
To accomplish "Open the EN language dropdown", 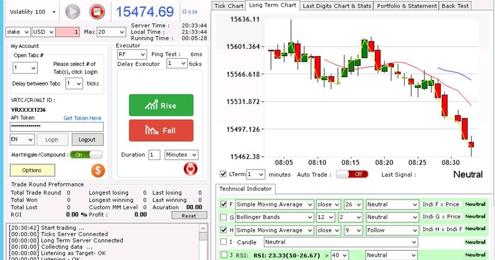I will (22, 140).
